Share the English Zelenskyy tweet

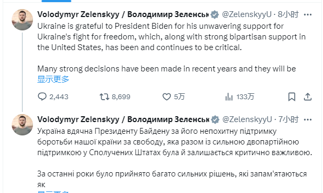coord(308,96)
